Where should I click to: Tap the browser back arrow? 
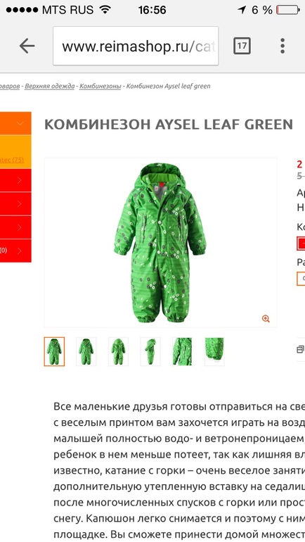click(x=27, y=46)
